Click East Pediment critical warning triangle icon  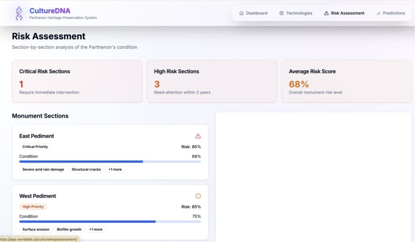click(x=198, y=136)
